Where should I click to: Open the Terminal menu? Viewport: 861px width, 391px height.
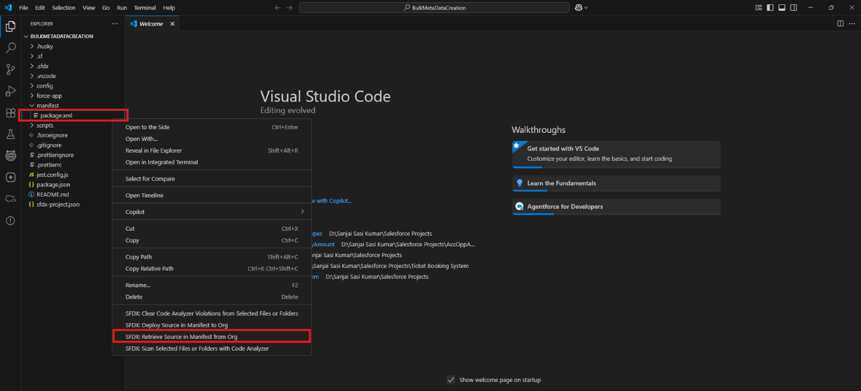[x=145, y=8]
